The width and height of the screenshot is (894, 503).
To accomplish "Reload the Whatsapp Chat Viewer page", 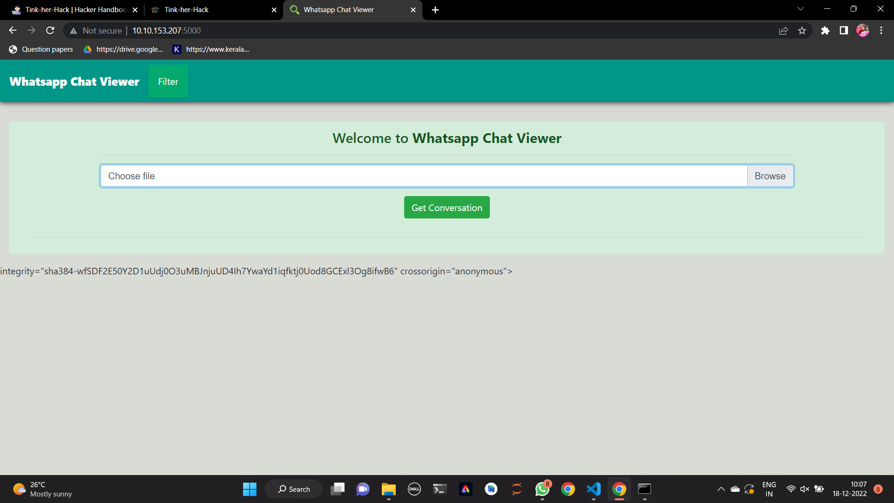I will click(x=50, y=30).
